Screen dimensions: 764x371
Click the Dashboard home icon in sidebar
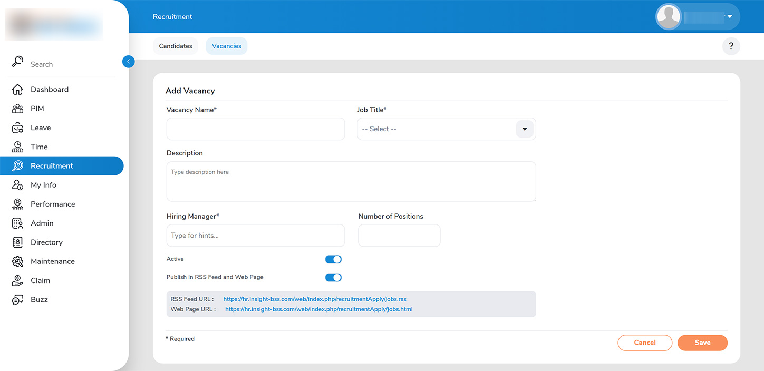click(17, 90)
